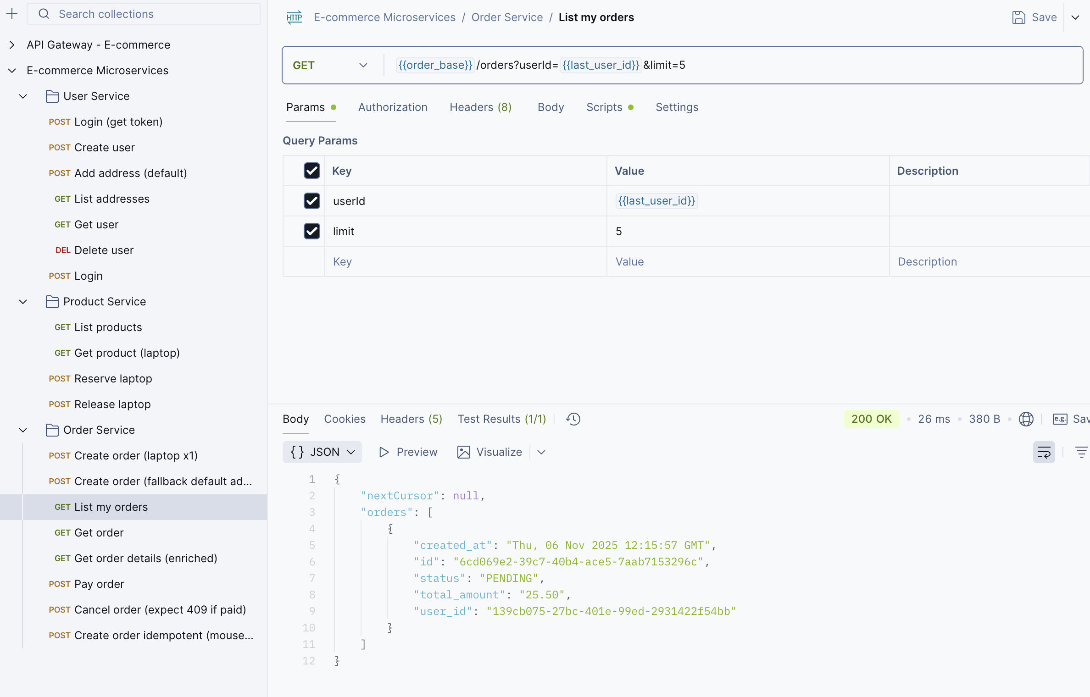This screenshot has height=697, width=1090.
Task: Disable the limit query parameter
Action: (312, 231)
